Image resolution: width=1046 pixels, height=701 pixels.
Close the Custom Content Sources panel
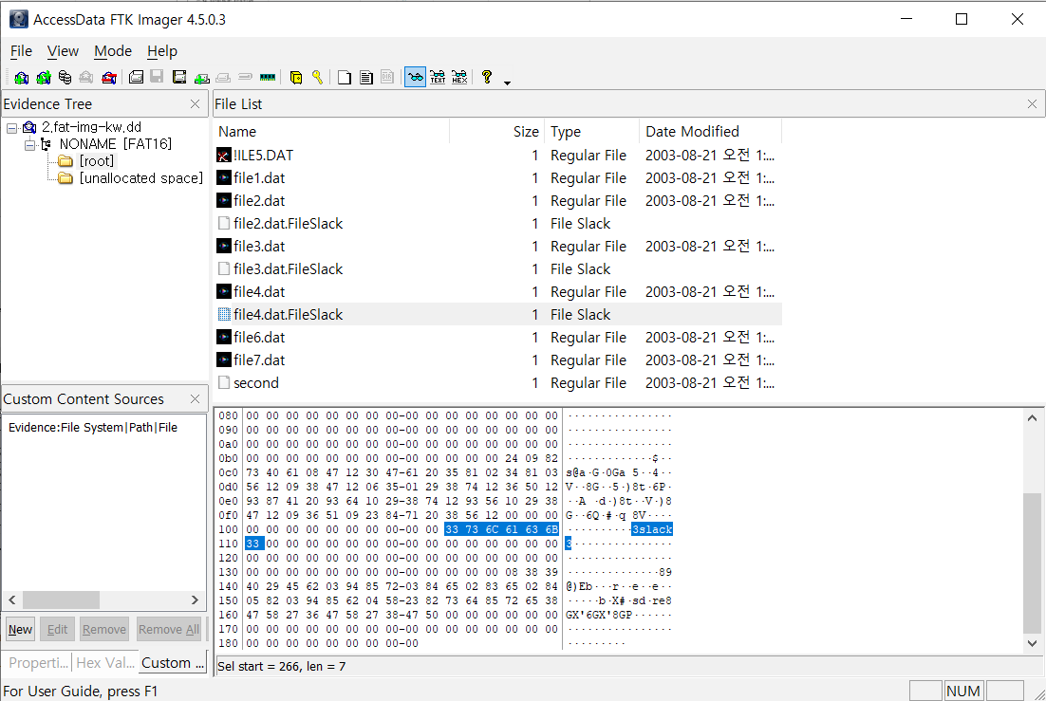click(195, 398)
